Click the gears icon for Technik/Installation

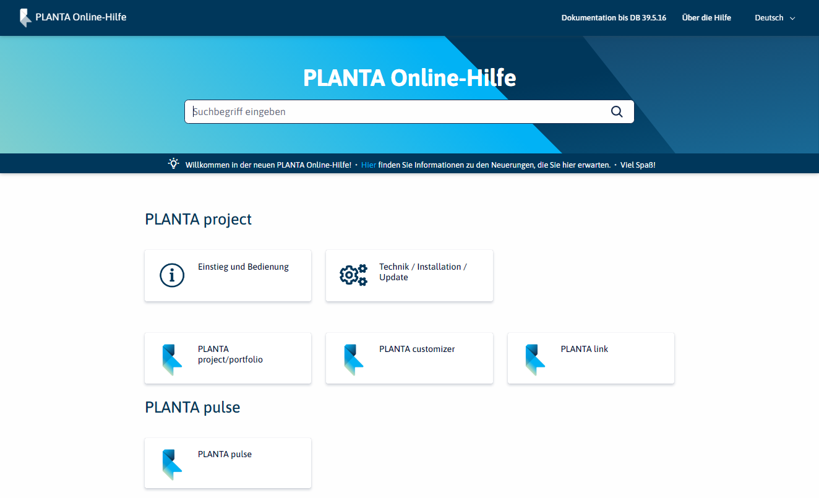tap(353, 275)
